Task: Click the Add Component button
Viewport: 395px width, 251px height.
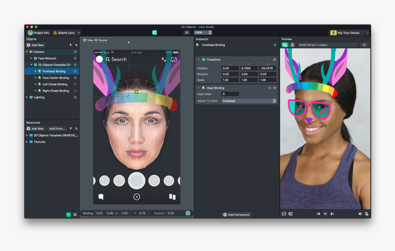Action: point(237,215)
